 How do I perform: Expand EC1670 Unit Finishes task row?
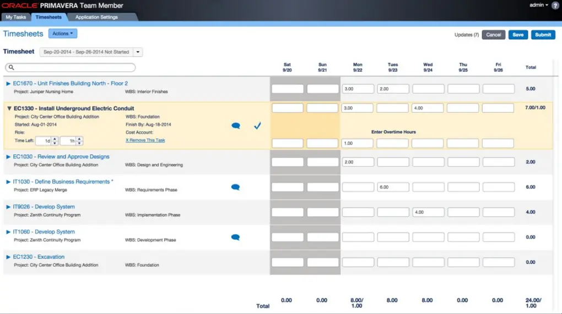pos(8,84)
